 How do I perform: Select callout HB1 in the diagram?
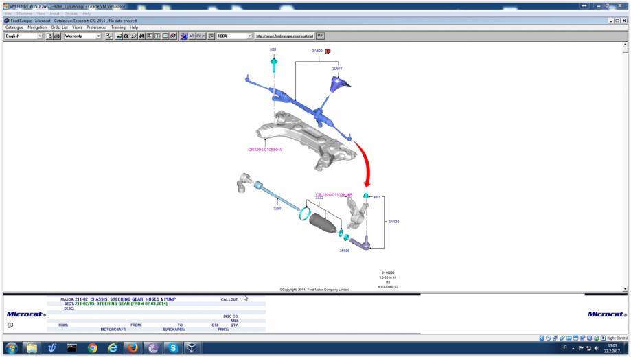click(x=273, y=49)
